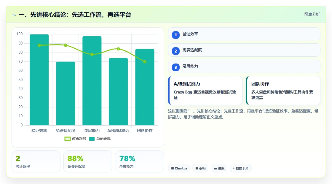
Task: Toggle the 当前表现 legend entry
Action: pyautogui.click(x=100, y=139)
